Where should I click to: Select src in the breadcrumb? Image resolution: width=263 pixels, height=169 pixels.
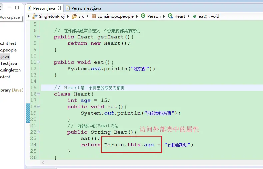[x=81, y=16]
